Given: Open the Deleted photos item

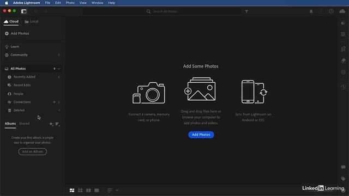Looking at the screenshot, I should coord(16,110).
